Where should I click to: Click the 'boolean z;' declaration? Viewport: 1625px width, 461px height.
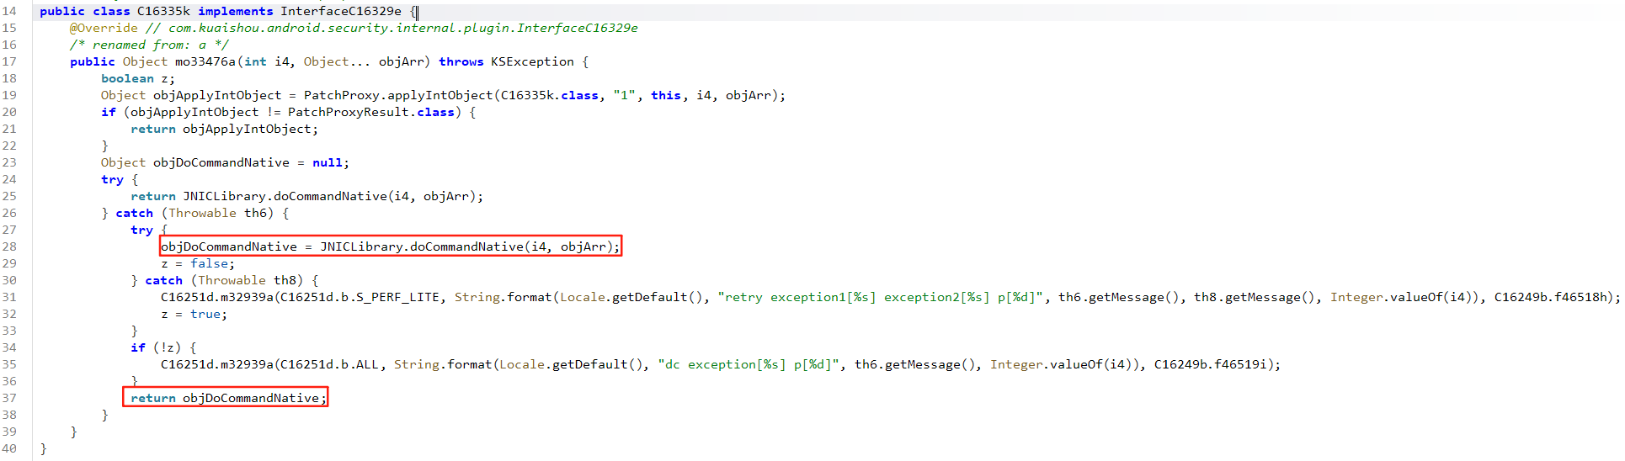tap(138, 78)
